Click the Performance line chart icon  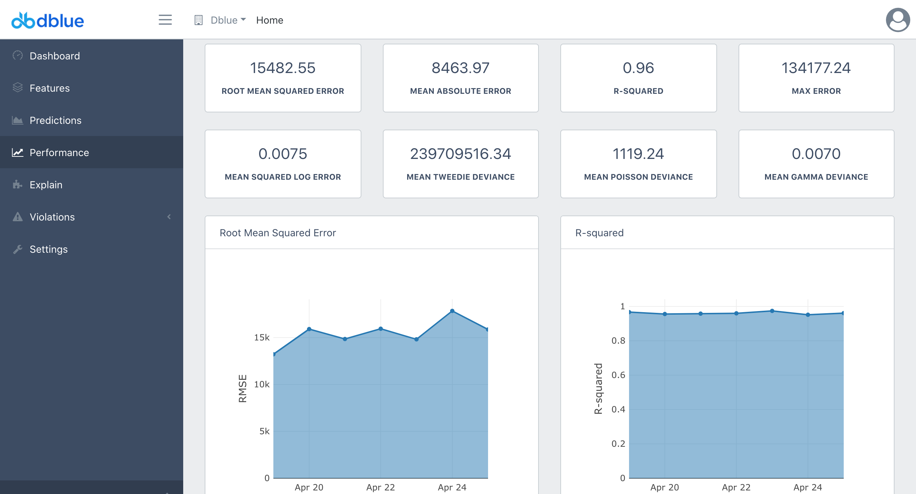click(x=18, y=152)
